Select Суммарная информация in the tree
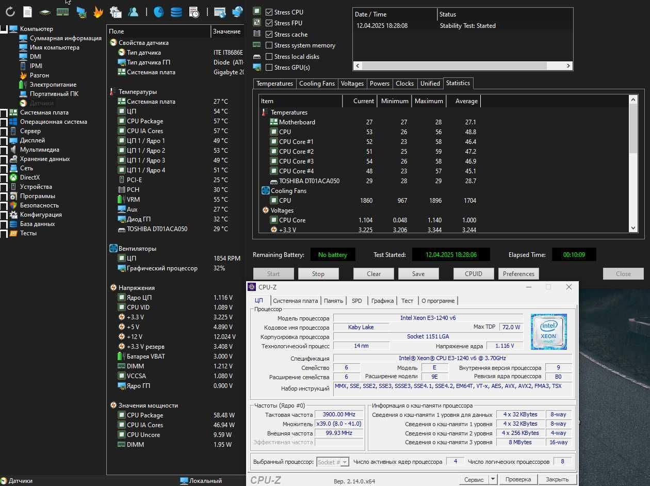The width and height of the screenshot is (650, 486). click(66, 38)
